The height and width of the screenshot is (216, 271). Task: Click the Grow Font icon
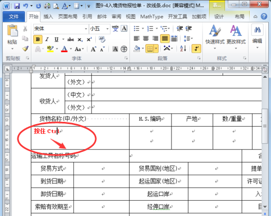coord(94,49)
